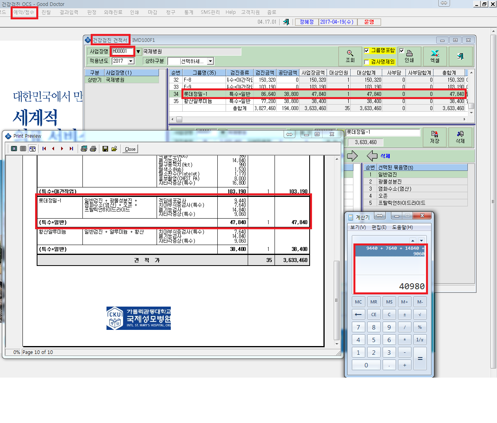Expand the 상하구분 선택하세 dropdown
The width and height of the screenshot is (497, 423).
point(210,61)
